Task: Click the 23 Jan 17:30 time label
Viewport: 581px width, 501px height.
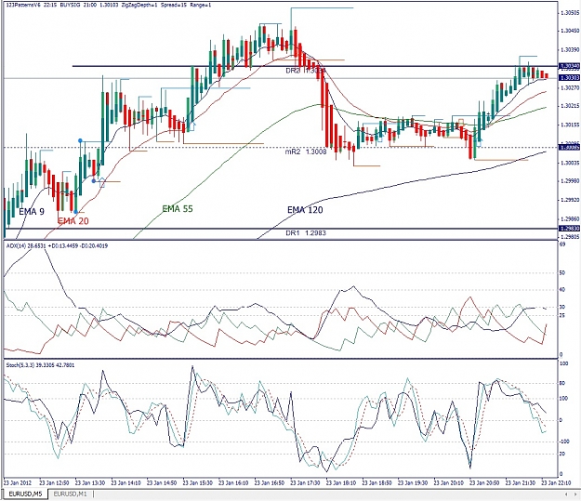Action: point(305,483)
